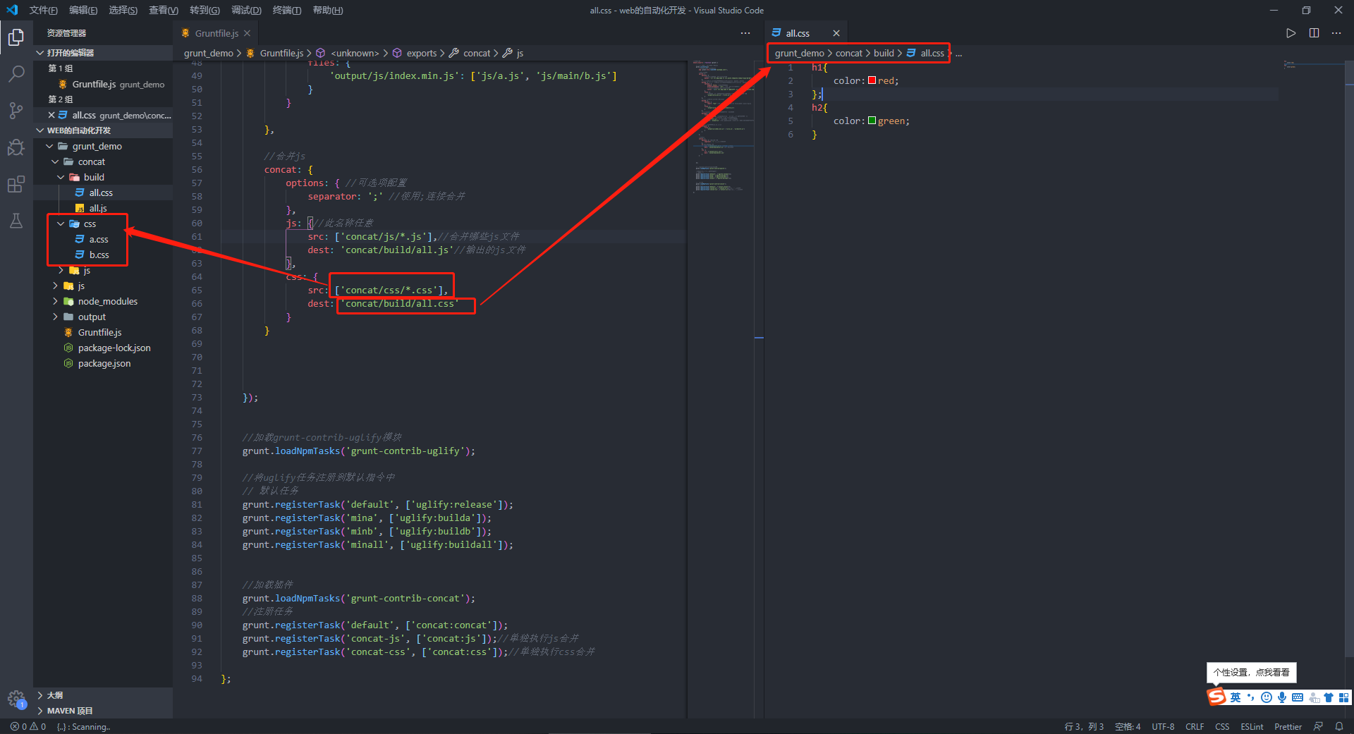Click the Sogou microphone voice input icon
This screenshot has width=1354, height=734.
1282,697
